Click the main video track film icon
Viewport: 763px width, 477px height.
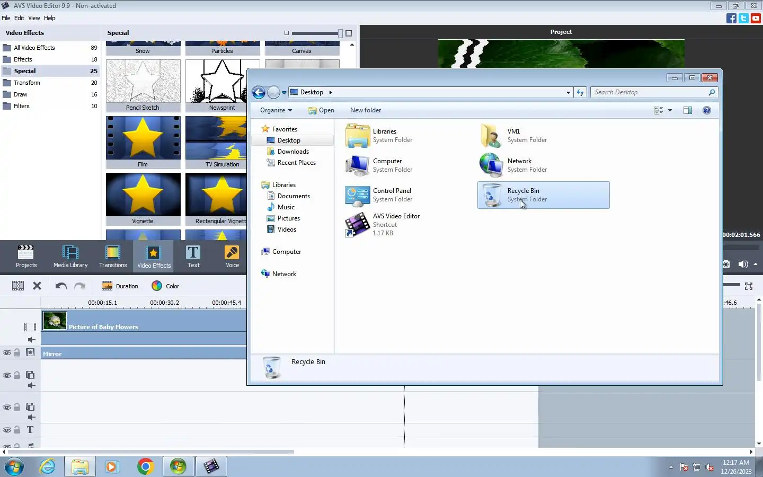30,327
